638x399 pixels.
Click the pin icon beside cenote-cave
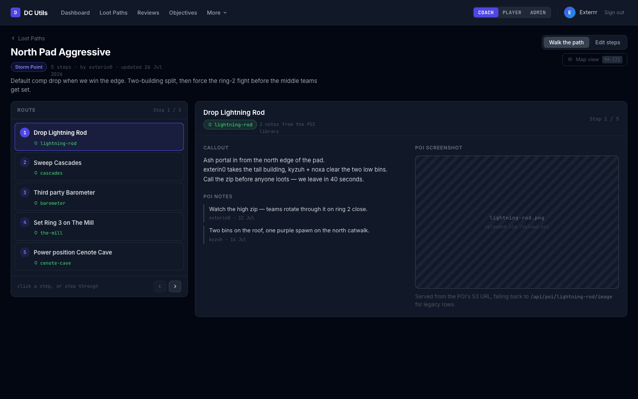[x=36, y=263]
